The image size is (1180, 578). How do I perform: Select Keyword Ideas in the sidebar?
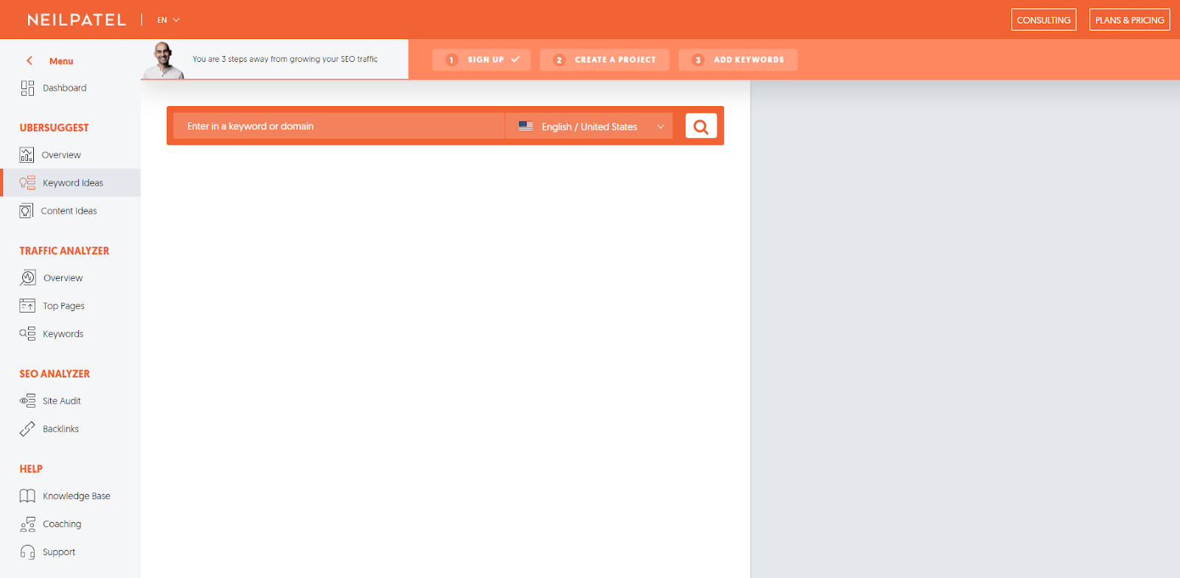click(70, 183)
